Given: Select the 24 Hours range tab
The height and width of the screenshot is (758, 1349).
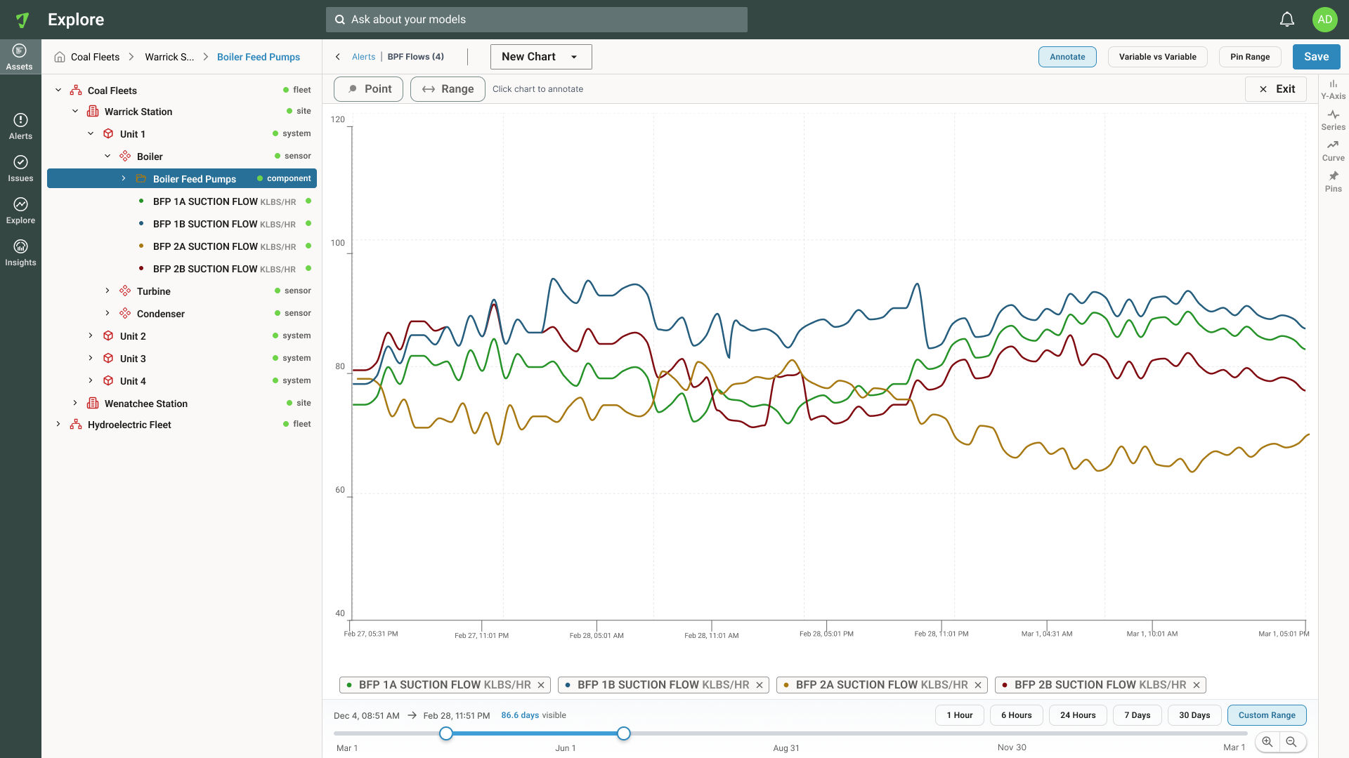Looking at the screenshot, I should tap(1078, 715).
